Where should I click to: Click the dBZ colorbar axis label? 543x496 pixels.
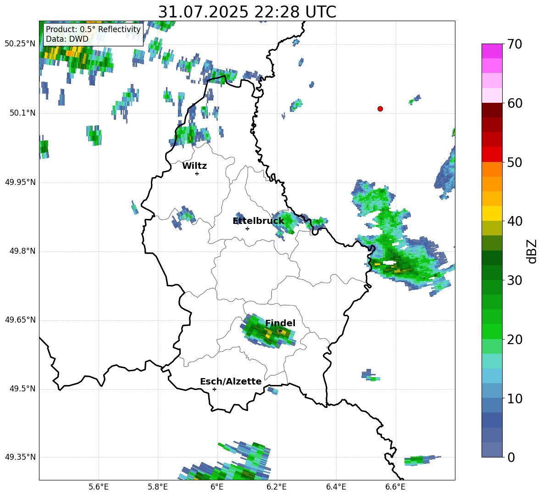(532, 251)
